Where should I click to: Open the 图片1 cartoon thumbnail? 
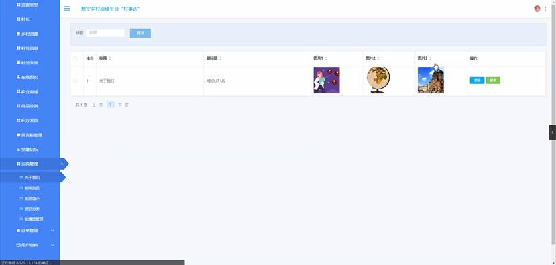pos(327,81)
